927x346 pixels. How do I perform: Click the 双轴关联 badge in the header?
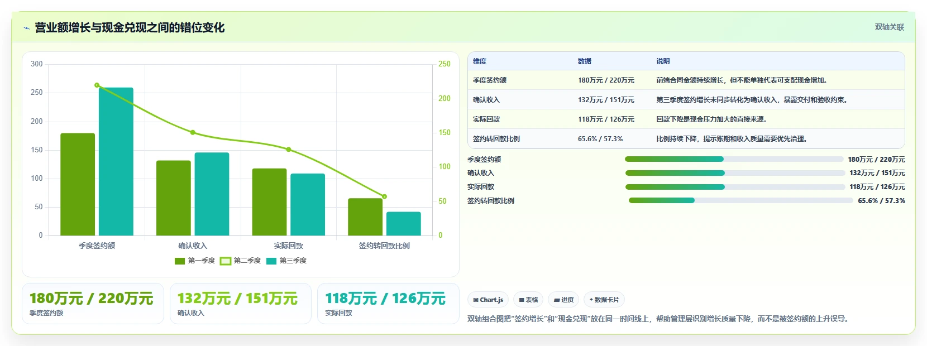[889, 27]
